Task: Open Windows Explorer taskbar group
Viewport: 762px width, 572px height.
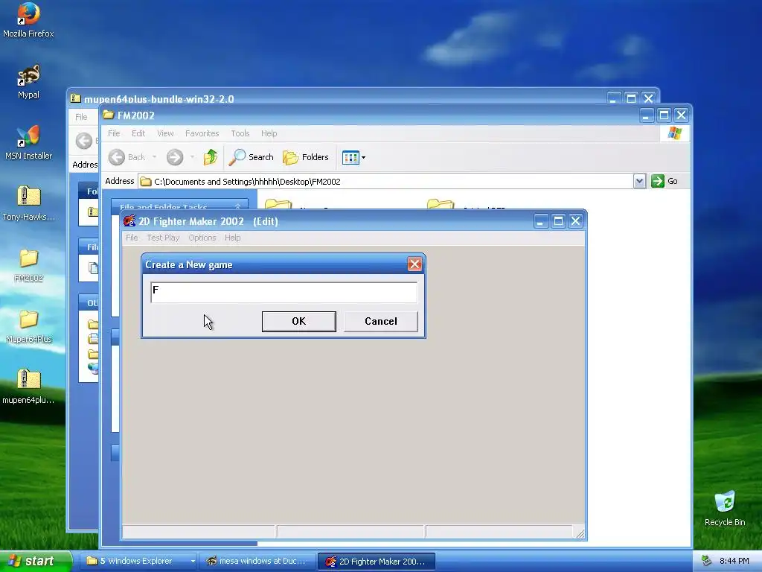Action: click(x=139, y=561)
